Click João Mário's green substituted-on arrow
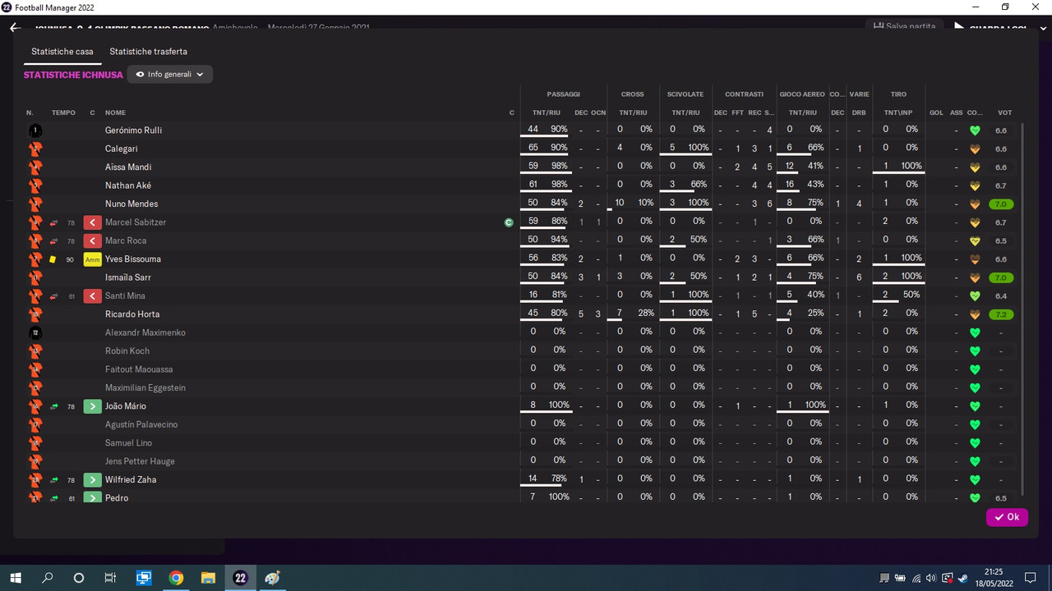Screen dimensions: 1052x591 92,405
